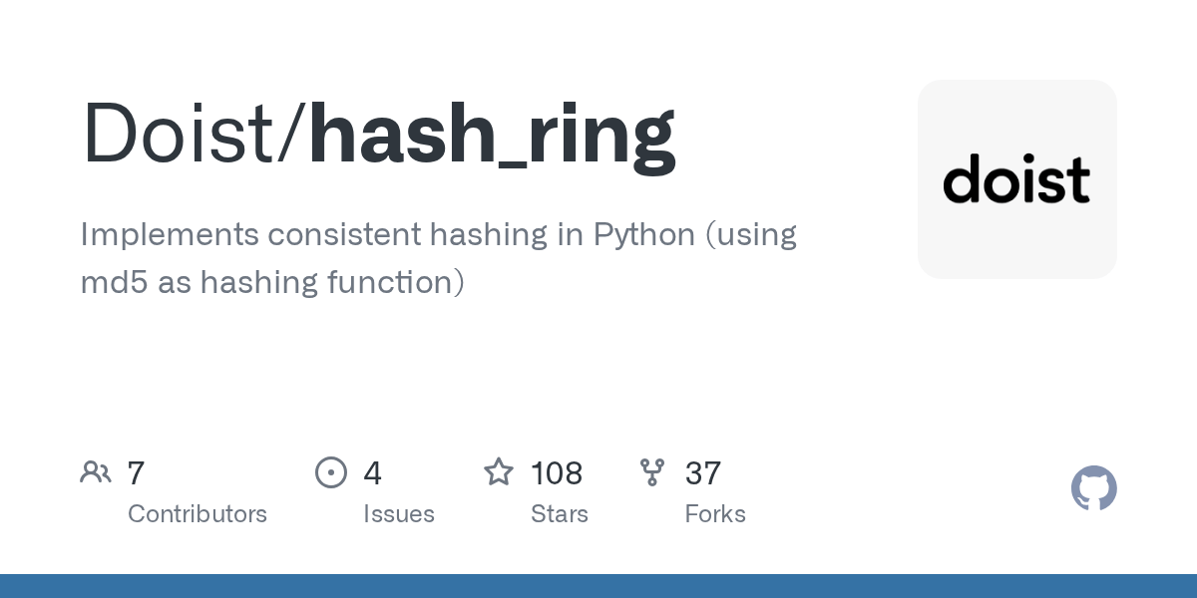Image resolution: width=1197 pixels, height=598 pixels.
Task: Click the Stars star icon
Action: click(x=499, y=472)
